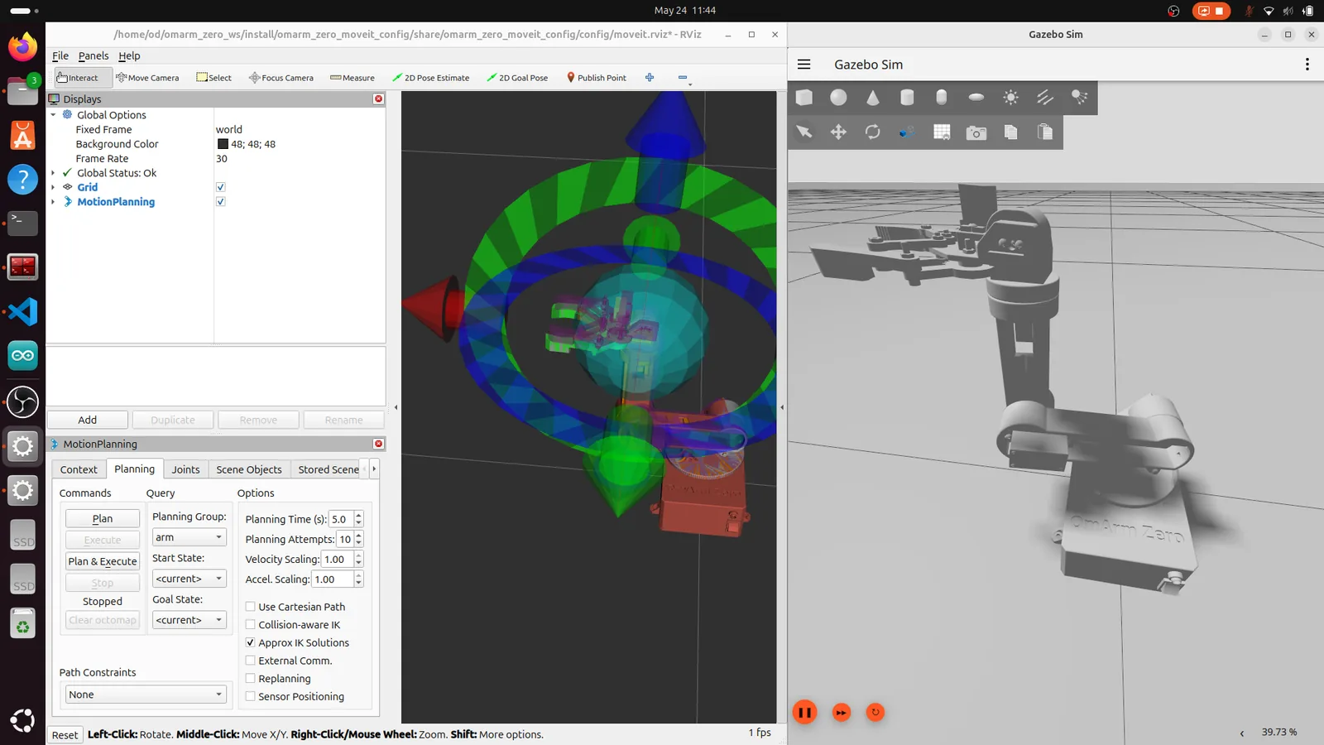Pause the Gazebo simulation

(804, 713)
